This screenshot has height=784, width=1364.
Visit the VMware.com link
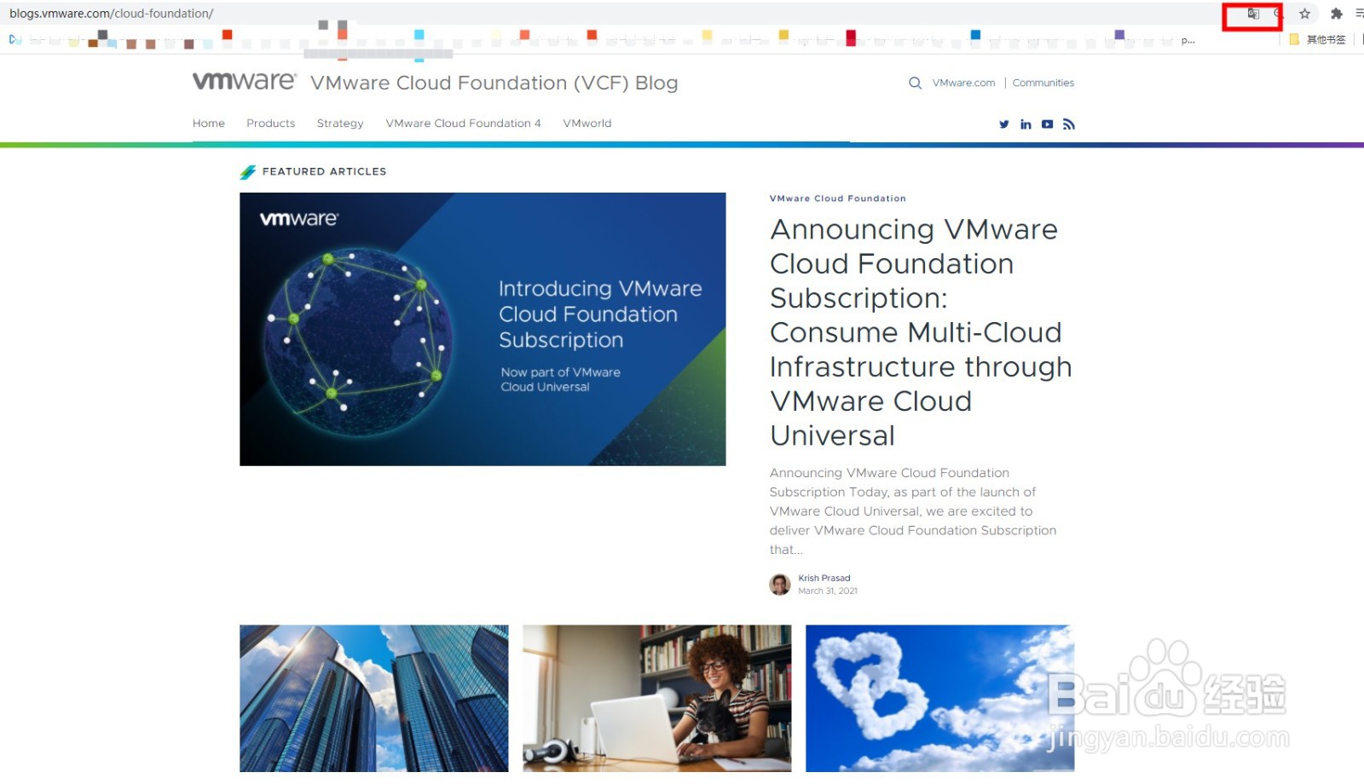tap(963, 83)
